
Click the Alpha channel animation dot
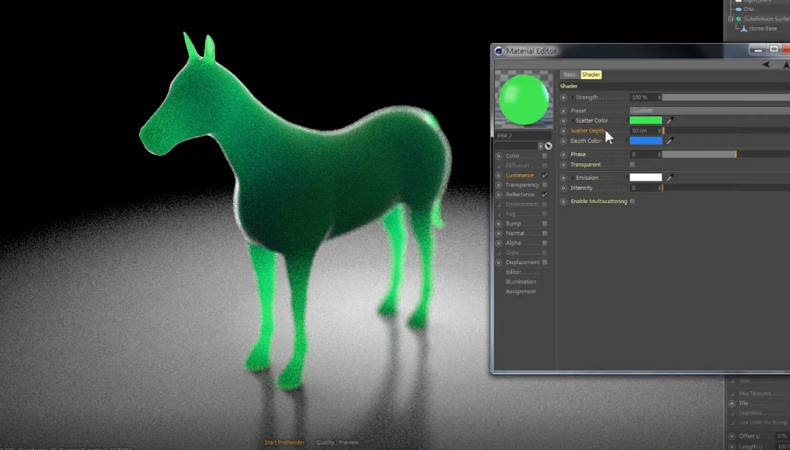(x=499, y=243)
